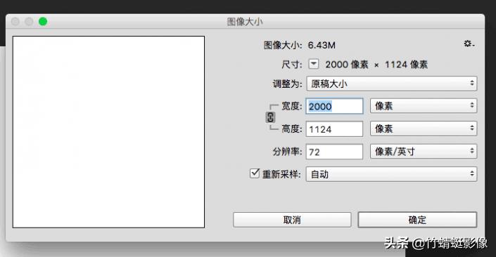This screenshot has width=496, height=257.
Task: Expand the 调整为 原稿大小 dropdown
Action: click(392, 84)
